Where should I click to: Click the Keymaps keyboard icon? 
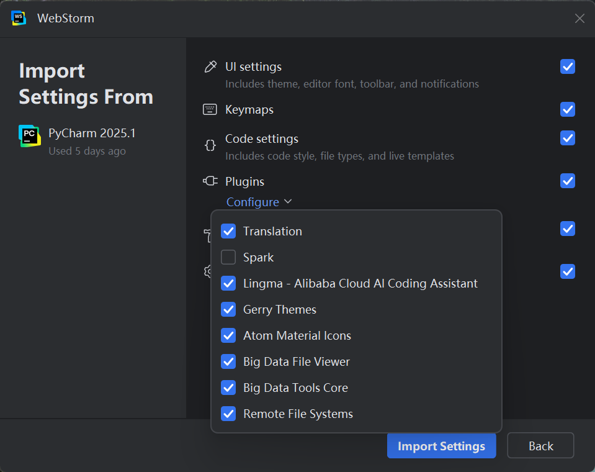point(210,110)
